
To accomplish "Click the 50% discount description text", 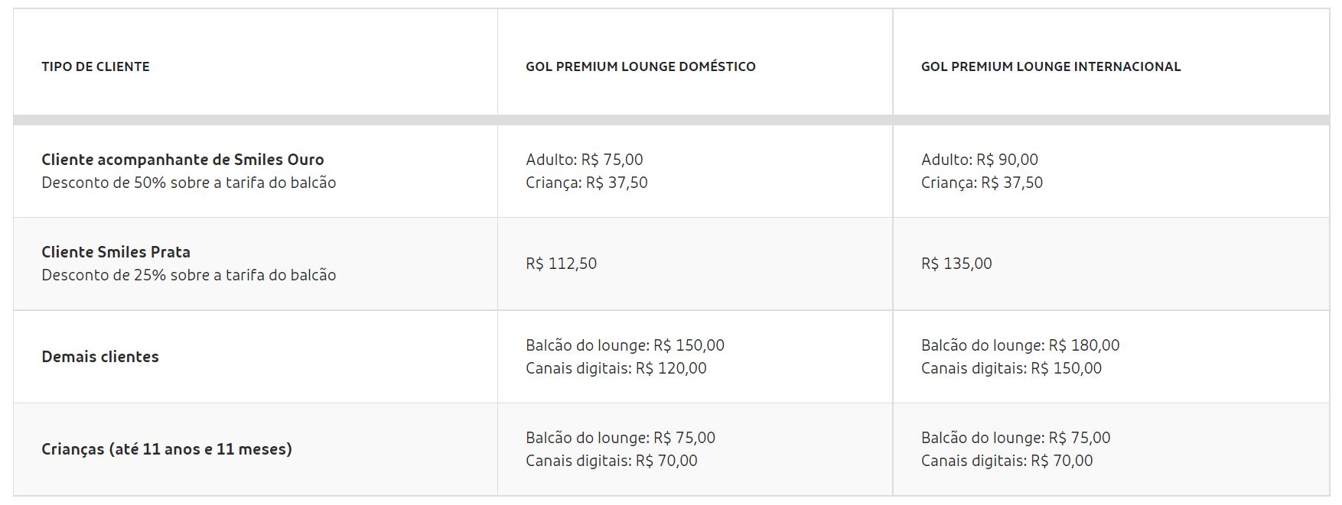I will click(189, 183).
